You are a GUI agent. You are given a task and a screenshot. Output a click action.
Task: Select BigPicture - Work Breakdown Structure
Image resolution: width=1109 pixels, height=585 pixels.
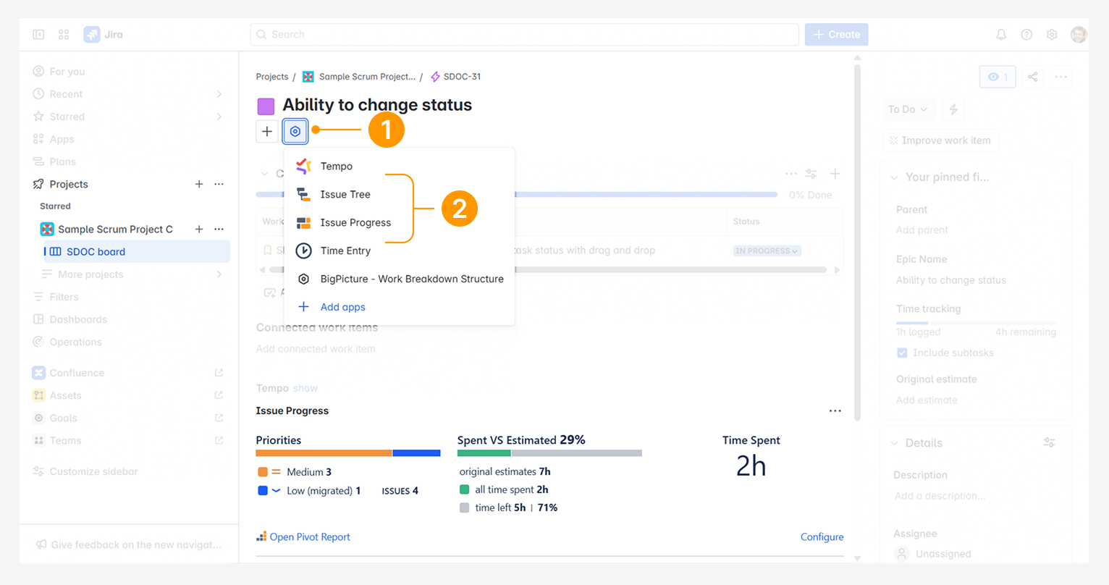click(400, 279)
